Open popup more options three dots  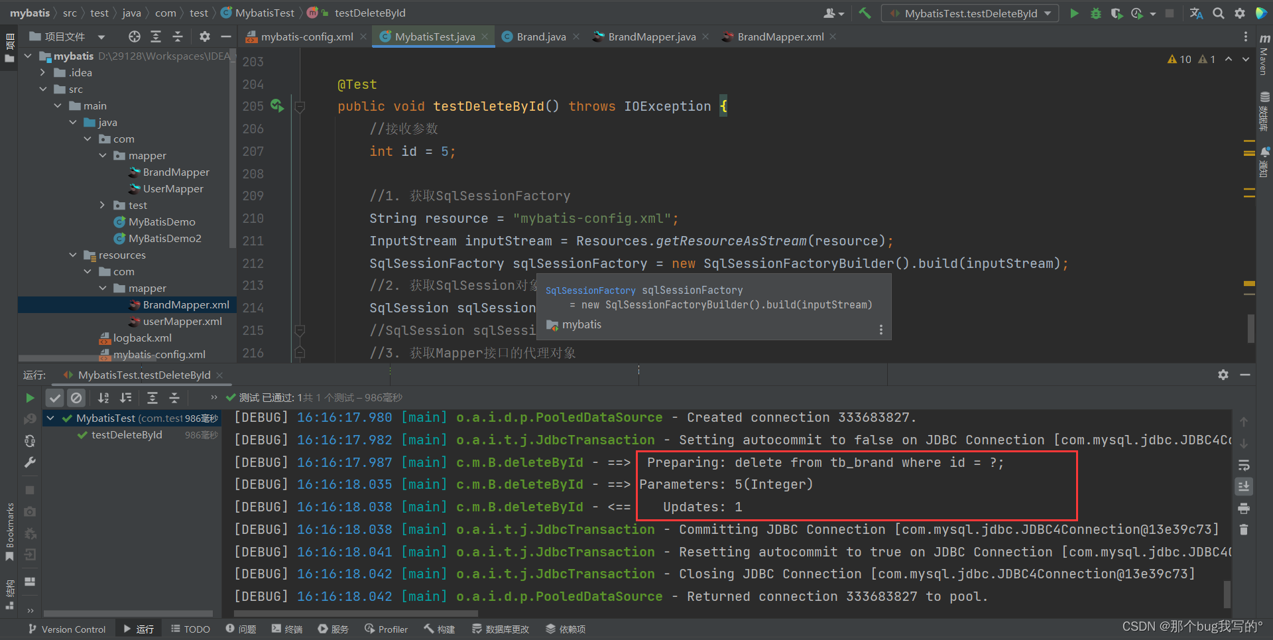point(880,330)
